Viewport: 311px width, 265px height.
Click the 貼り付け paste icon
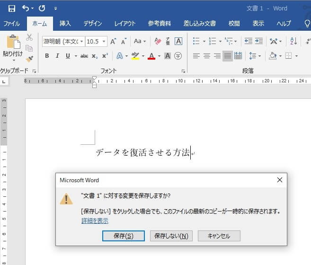pos(13,42)
